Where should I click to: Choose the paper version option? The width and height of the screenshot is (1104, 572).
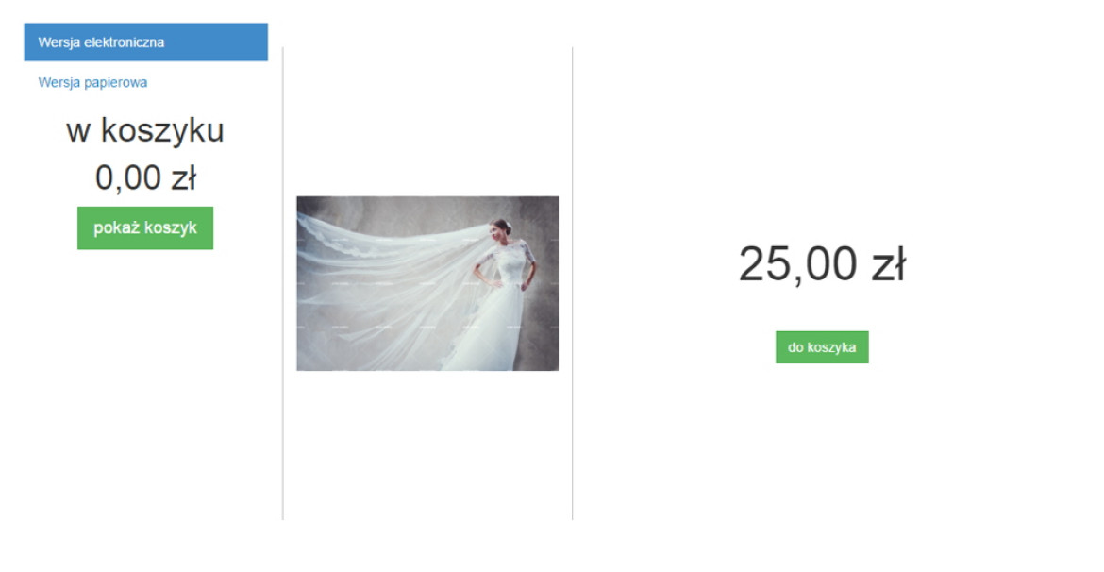(92, 82)
